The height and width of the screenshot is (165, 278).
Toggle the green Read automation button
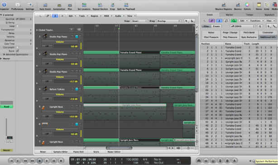(x=6, y=107)
